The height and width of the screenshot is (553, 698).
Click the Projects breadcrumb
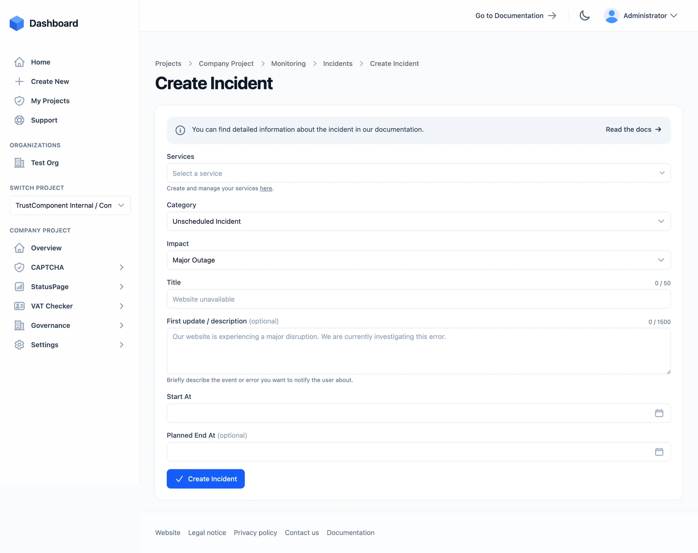click(168, 64)
